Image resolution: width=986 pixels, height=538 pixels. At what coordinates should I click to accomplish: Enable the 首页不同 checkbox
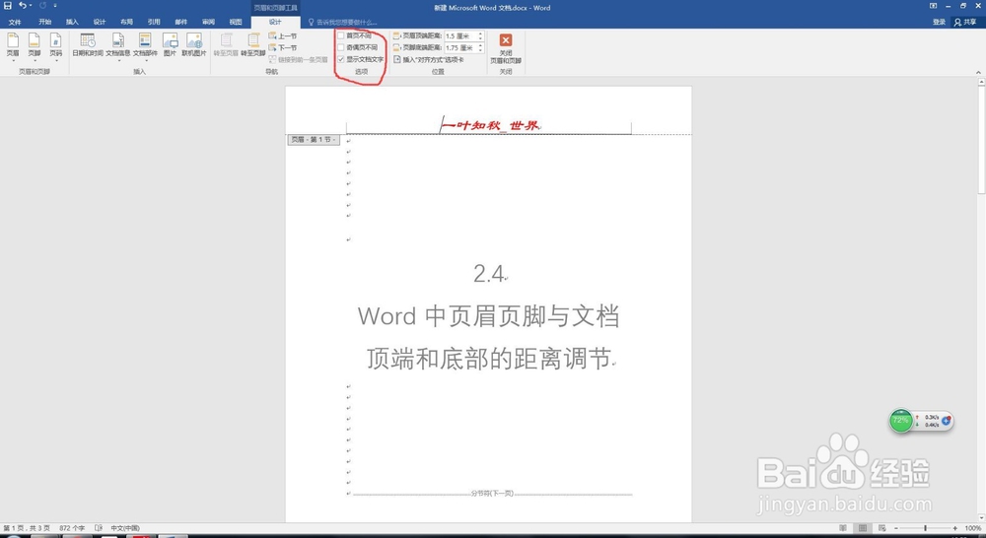coord(341,35)
